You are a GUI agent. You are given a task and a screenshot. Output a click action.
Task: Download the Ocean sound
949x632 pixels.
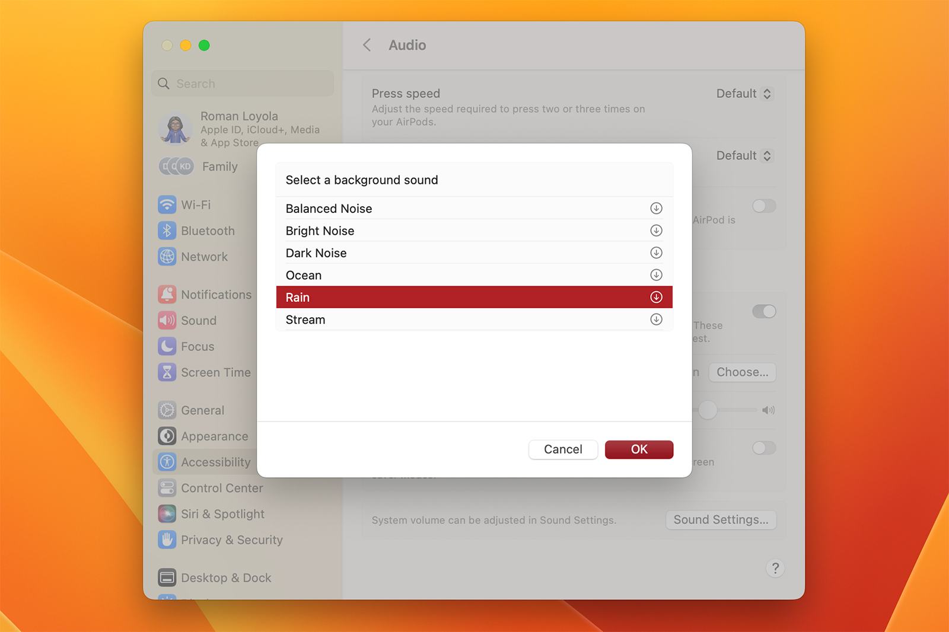656,275
